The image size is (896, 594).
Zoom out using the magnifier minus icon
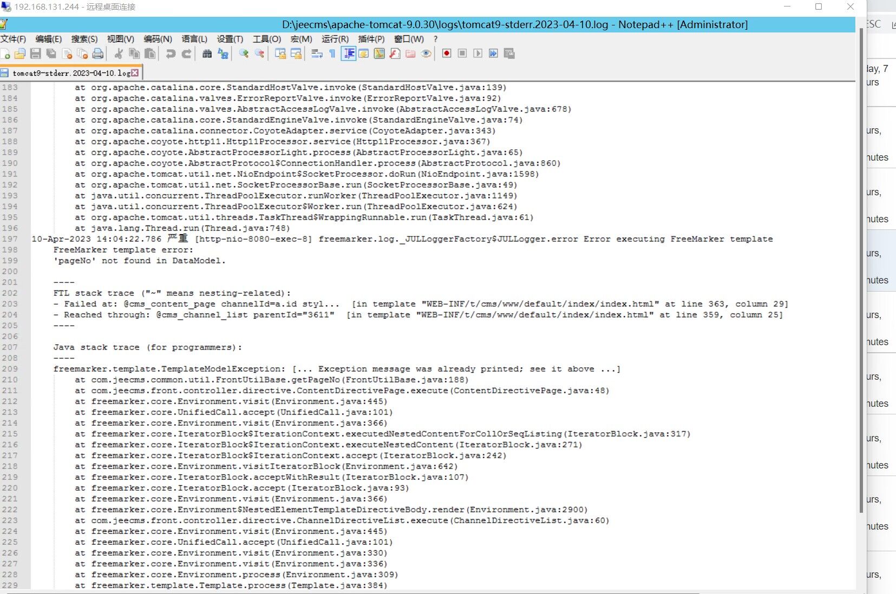tap(259, 54)
